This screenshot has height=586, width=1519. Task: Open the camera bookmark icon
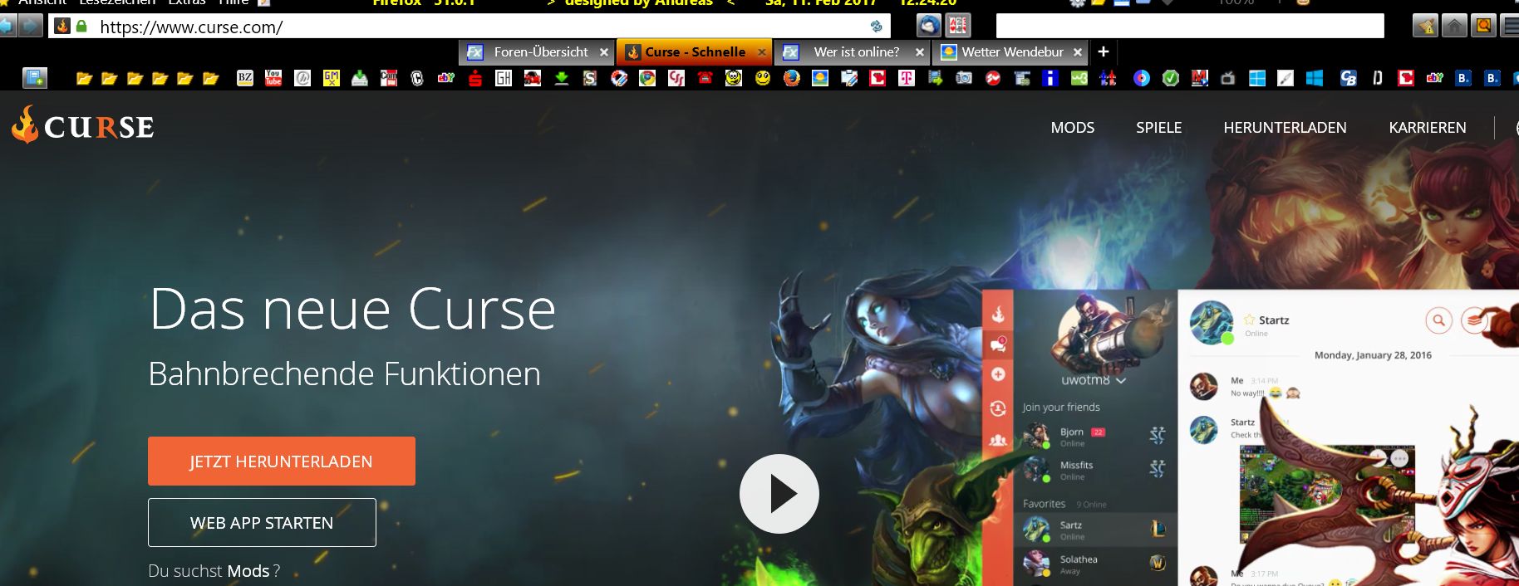point(964,78)
